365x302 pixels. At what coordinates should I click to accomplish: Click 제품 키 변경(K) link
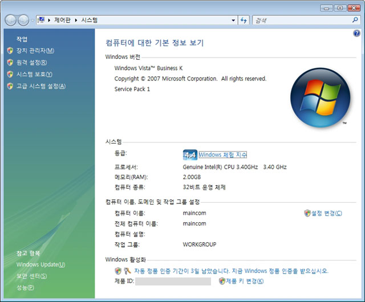(x=245, y=281)
